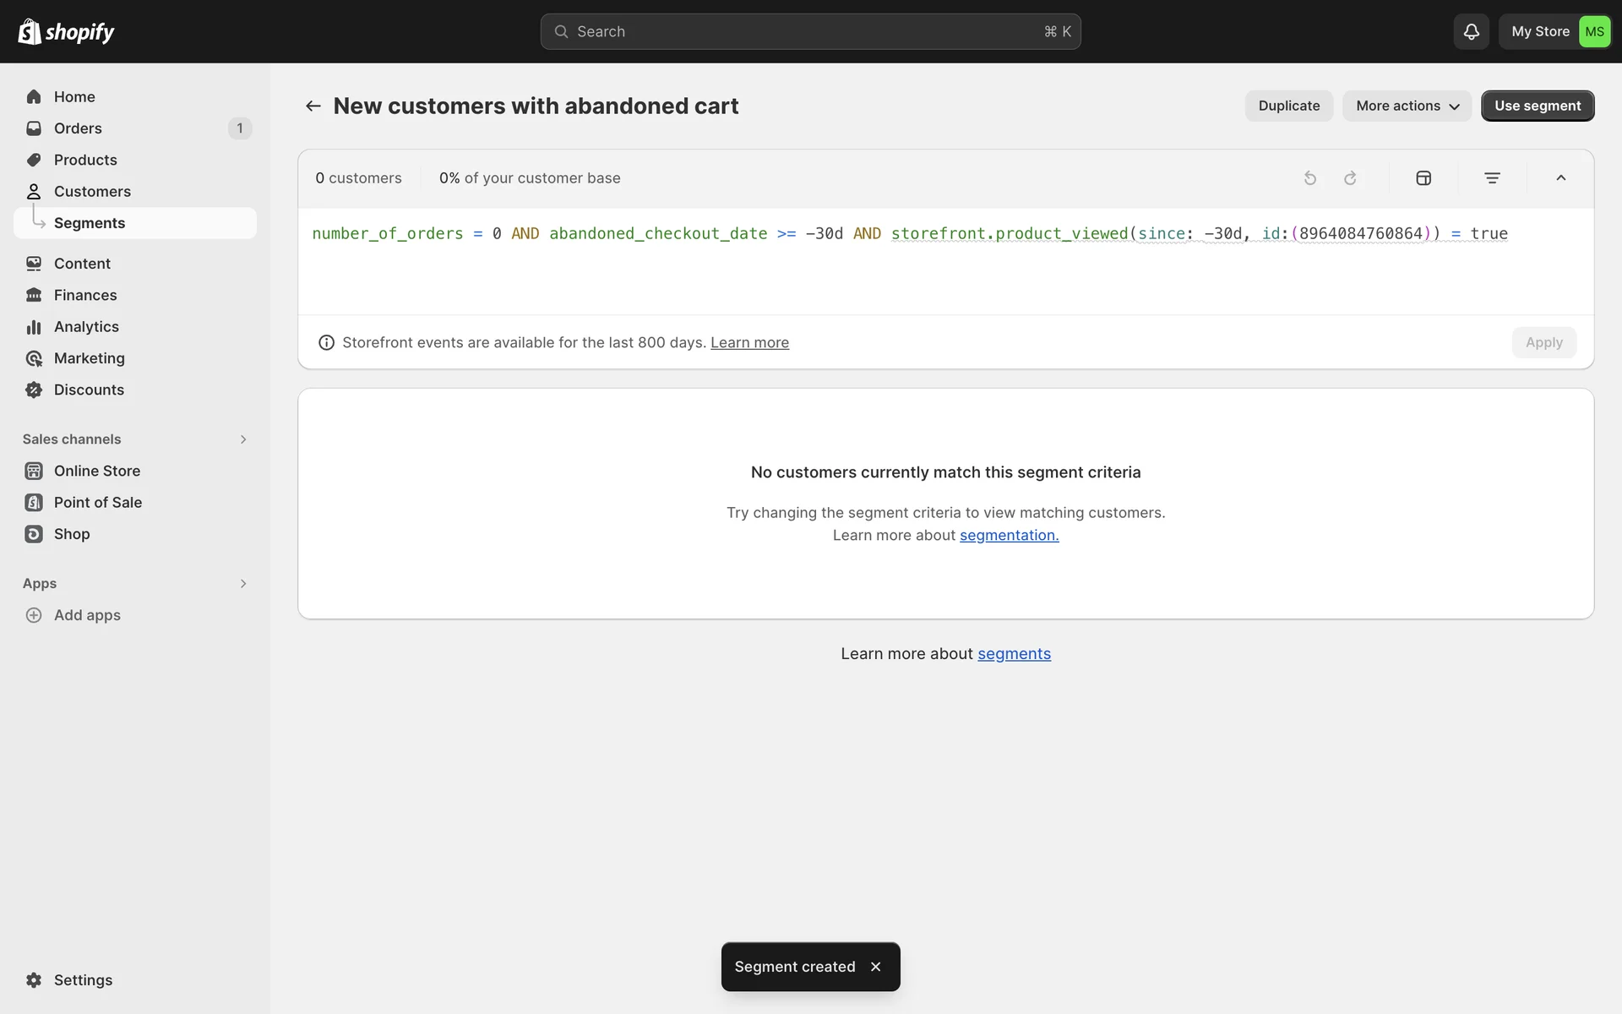Viewport: 1622px width, 1014px height.
Task: Click the Use segment button
Action: point(1537,106)
